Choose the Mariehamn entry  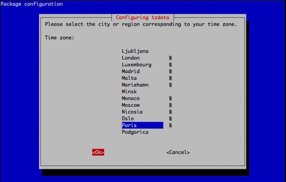(x=135, y=85)
